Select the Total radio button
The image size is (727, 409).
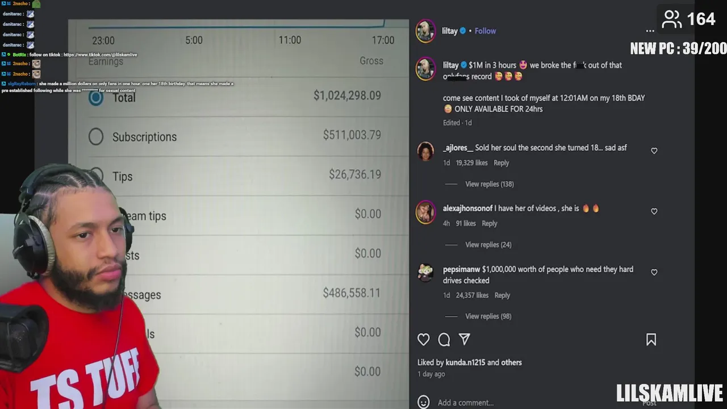pos(96,98)
